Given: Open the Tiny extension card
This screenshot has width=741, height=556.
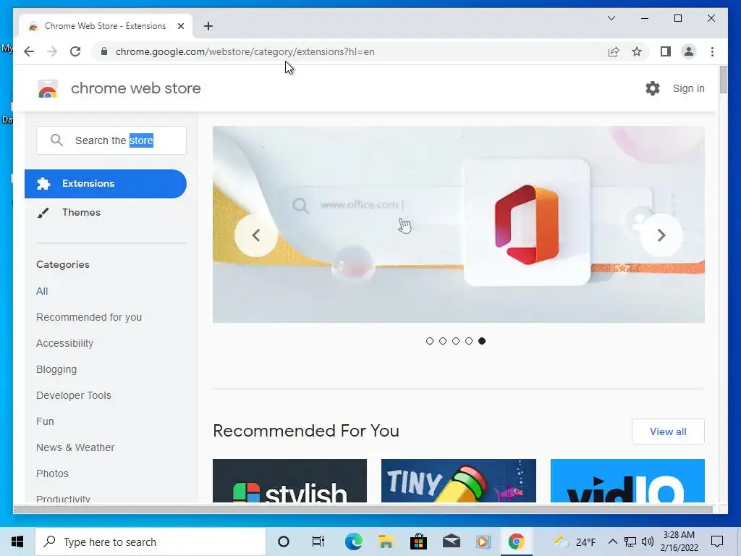Looking at the screenshot, I should [x=458, y=481].
